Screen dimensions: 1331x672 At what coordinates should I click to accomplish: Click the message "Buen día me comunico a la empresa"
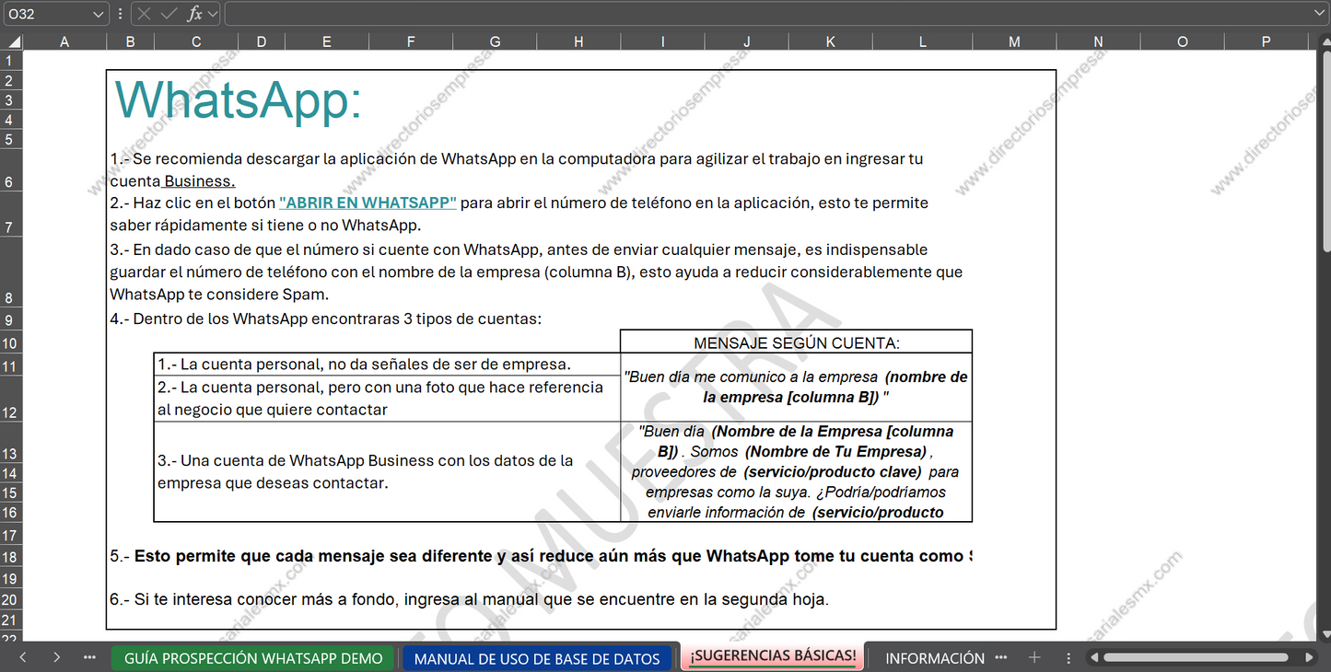click(797, 388)
